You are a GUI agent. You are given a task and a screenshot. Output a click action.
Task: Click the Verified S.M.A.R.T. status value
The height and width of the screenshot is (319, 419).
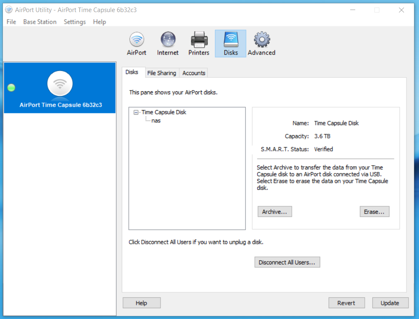(324, 149)
